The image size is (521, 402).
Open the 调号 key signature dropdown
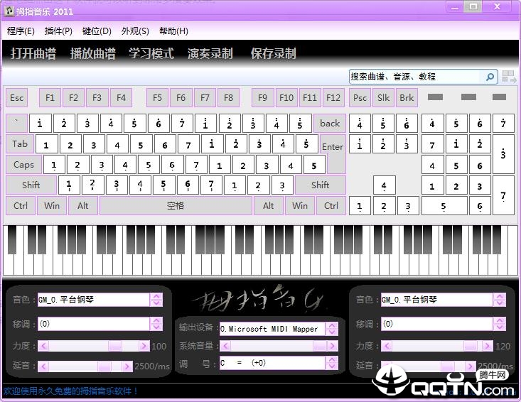[332, 363]
